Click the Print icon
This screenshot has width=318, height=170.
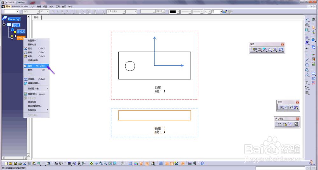point(20,163)
